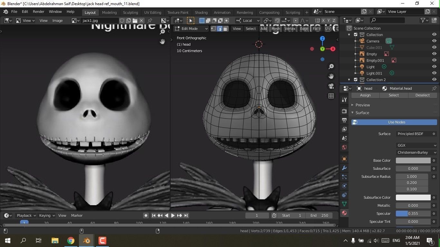Click the Subsurface Color swatch
This screenshot has width=440, height=247.
click(x=413, y=197)
